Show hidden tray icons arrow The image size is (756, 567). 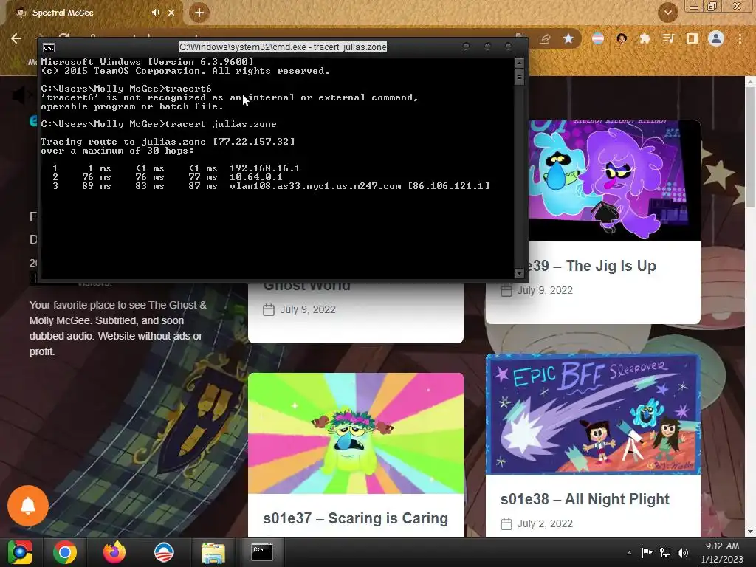(629, 553)
